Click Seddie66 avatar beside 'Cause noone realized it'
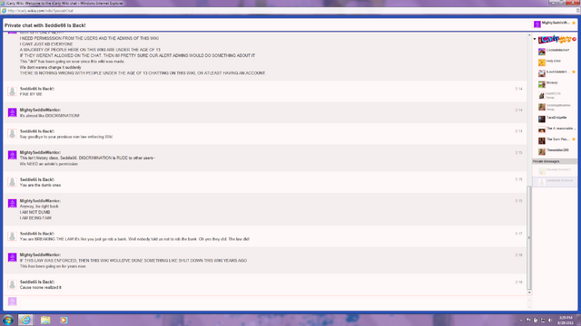 point(12,284)
